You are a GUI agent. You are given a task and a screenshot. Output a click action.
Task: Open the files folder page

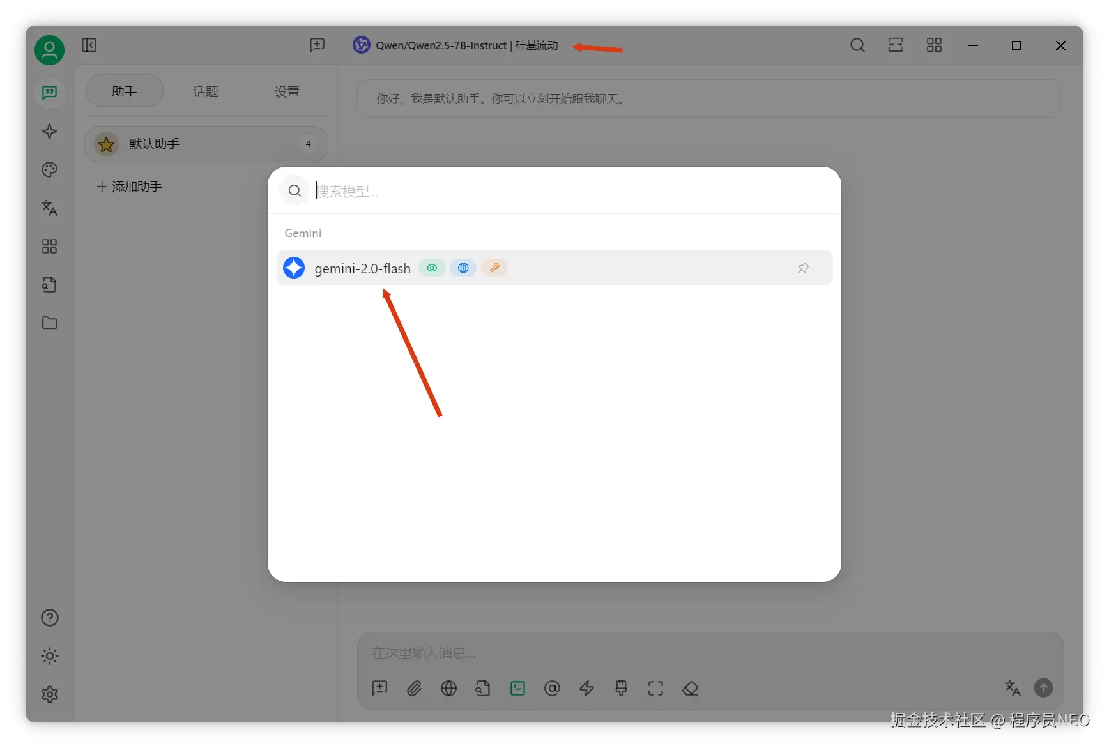click(49, 323)
